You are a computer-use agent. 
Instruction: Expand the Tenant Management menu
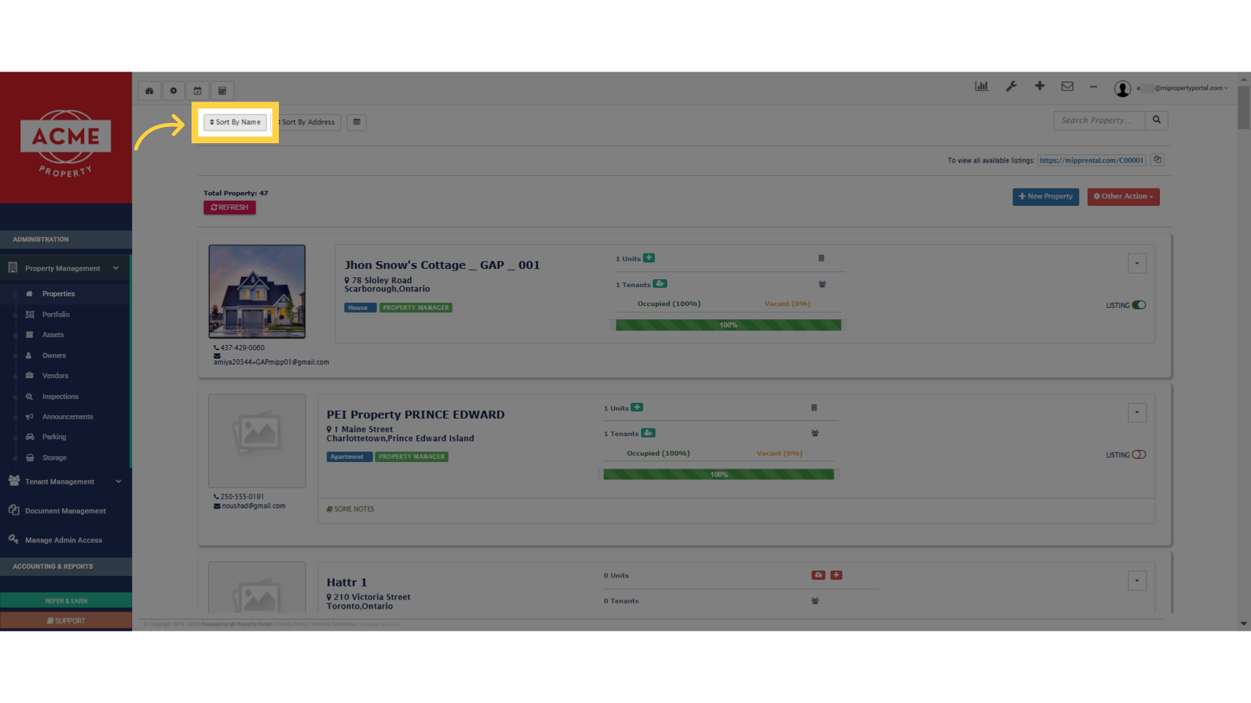65,482
